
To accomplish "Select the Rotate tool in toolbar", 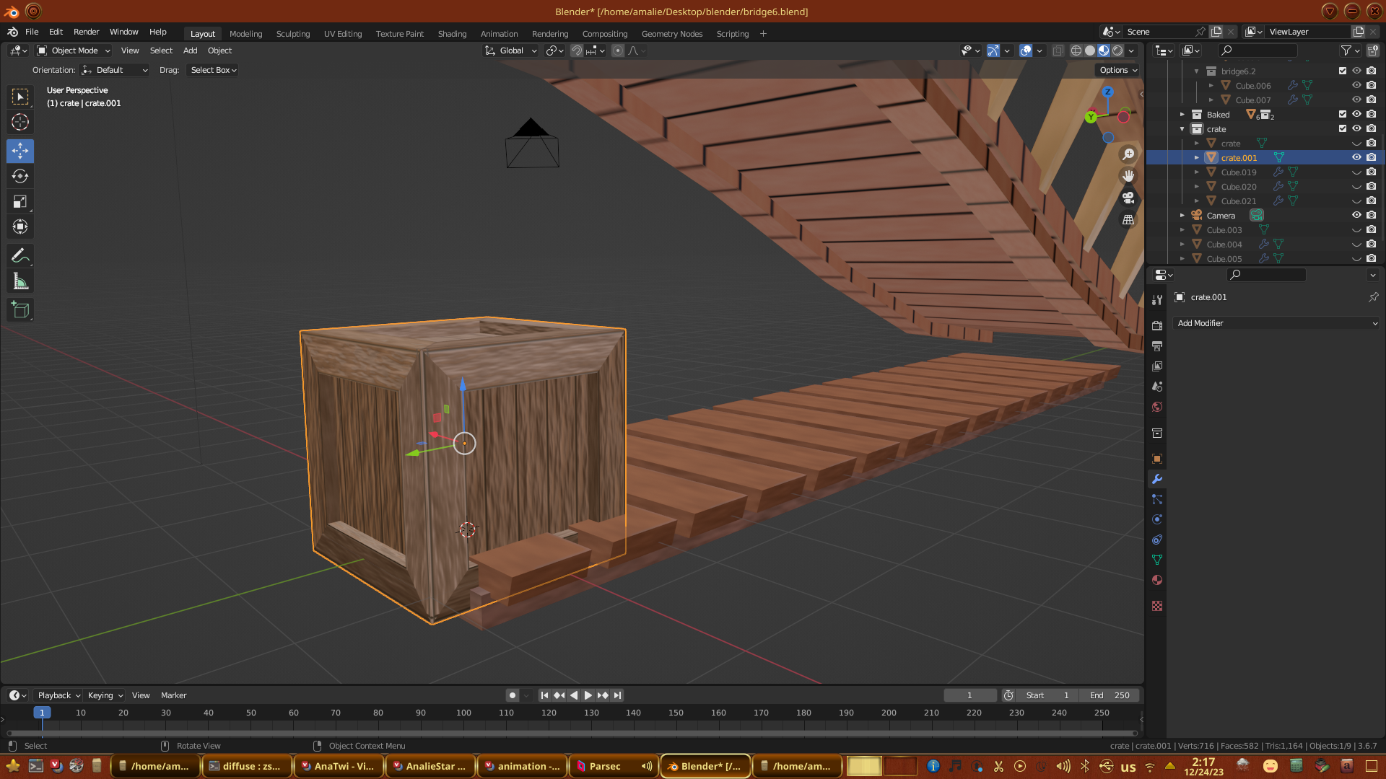I will click(x=20, y=177).
